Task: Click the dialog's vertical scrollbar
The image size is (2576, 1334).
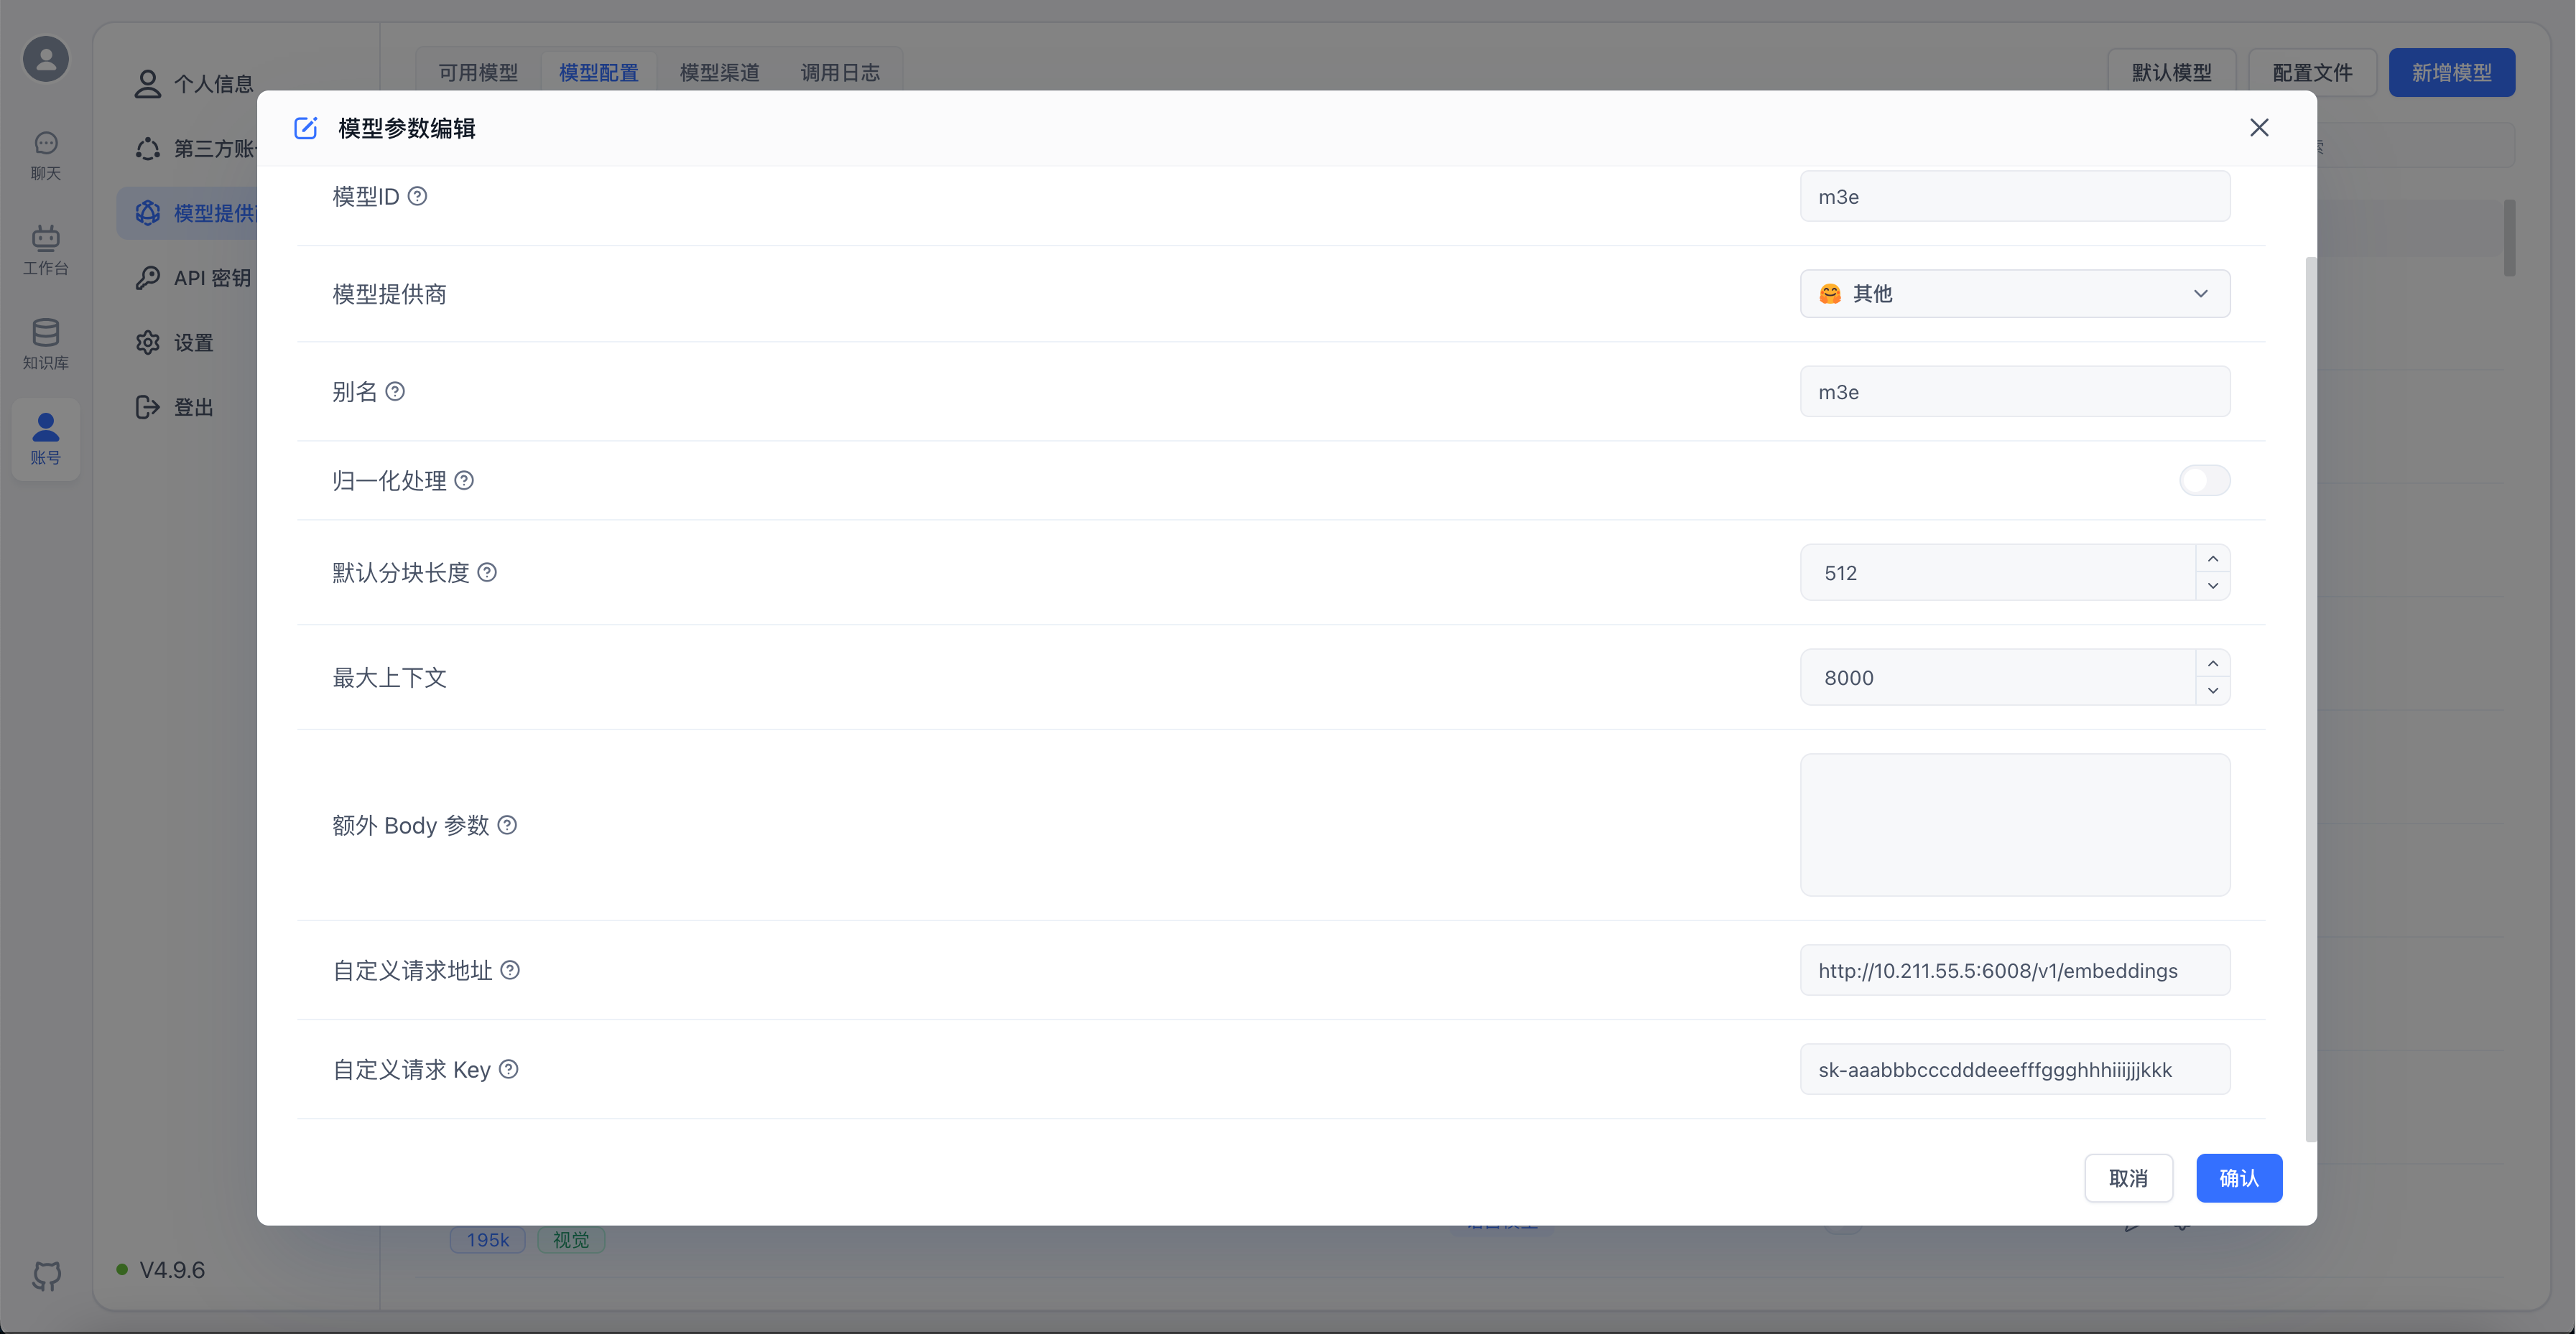Action: click(x=2310, y=699)
